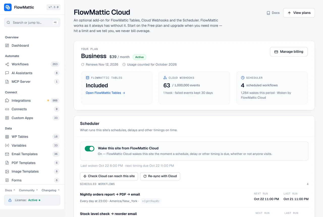This screenshot has height=217, width=323.
Task: Select Stock level check workflow title
Action: pos(109,214)
